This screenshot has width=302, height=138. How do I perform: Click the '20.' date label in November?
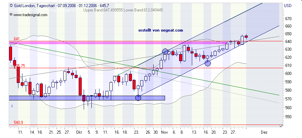click(214, 132)
